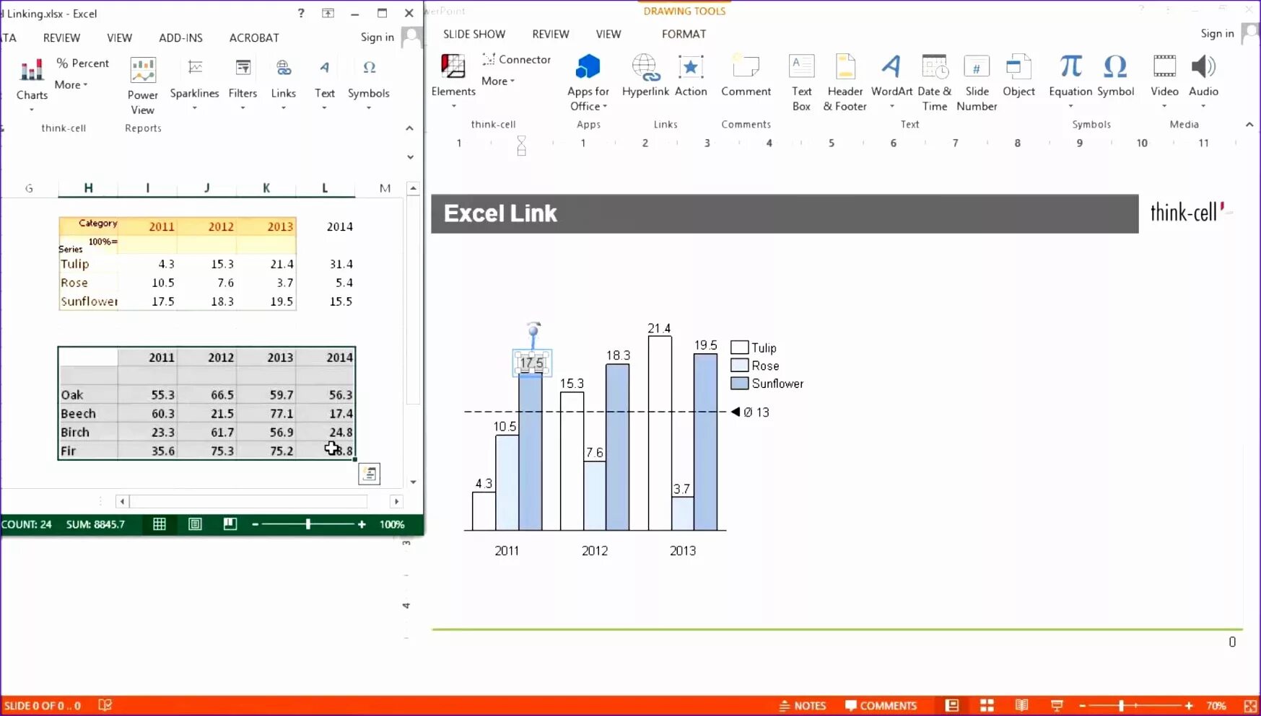This screenshot has width=1261, height=716.
Task: Collapse the PowerPoint ribbon
Action: (x=1249, y=124)
